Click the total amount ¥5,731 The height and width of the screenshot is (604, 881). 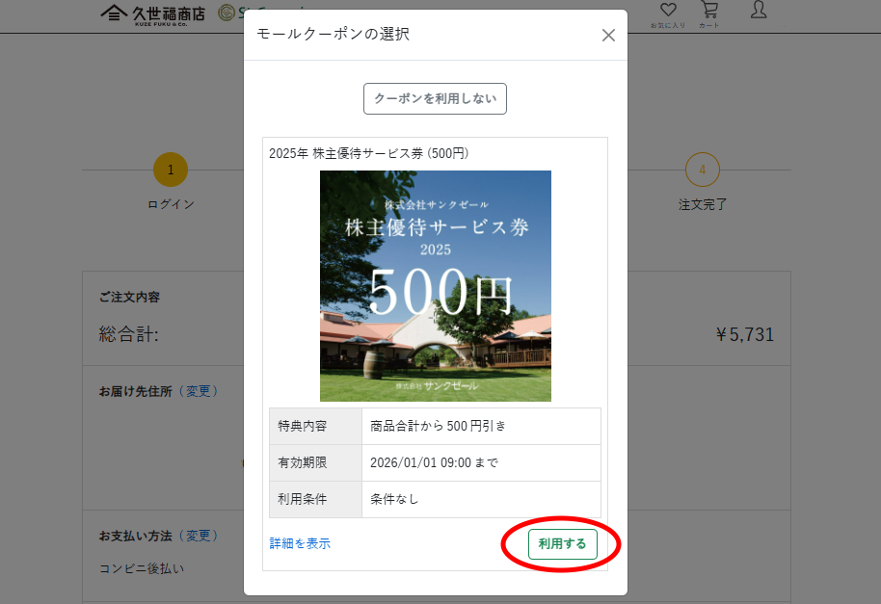coord(745,334)
